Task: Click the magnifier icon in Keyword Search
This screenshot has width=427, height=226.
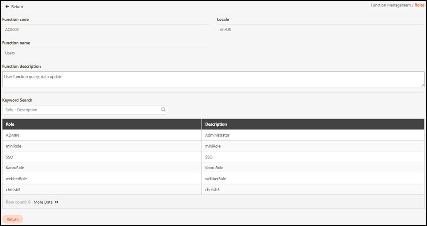Action: [x=163, y=110]
